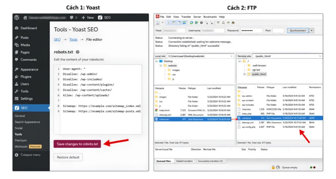Collapse the Desktop node in local tree
The image size is (336, 179).
[156, 61]
